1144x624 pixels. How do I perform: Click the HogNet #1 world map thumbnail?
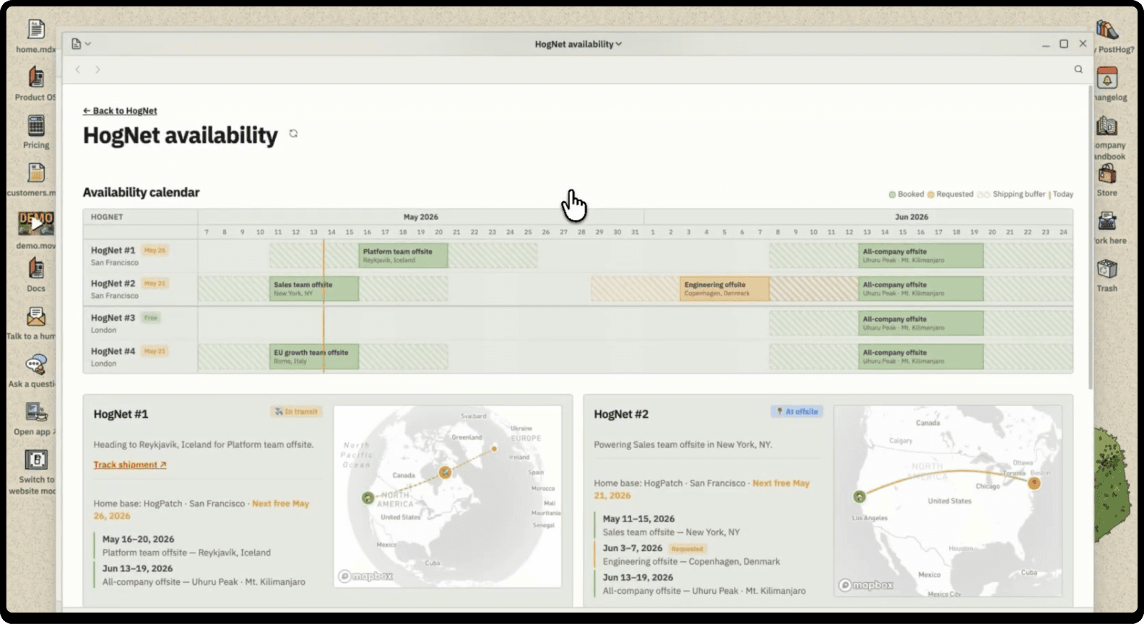click(447, 496)
